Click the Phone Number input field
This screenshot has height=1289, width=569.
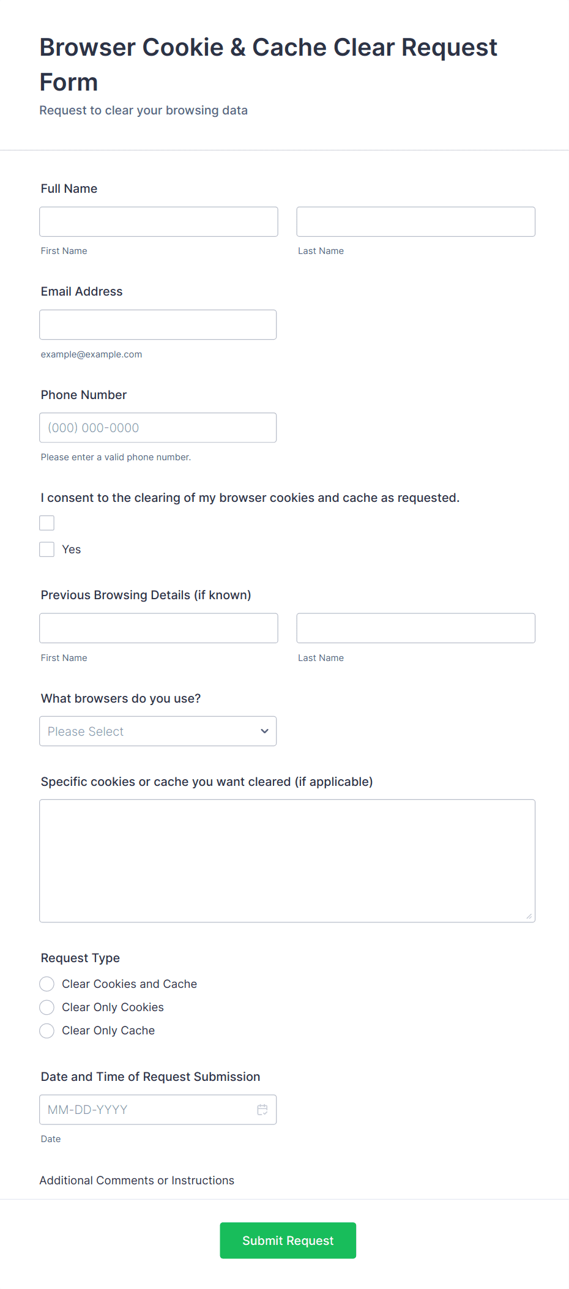(158, 428)
